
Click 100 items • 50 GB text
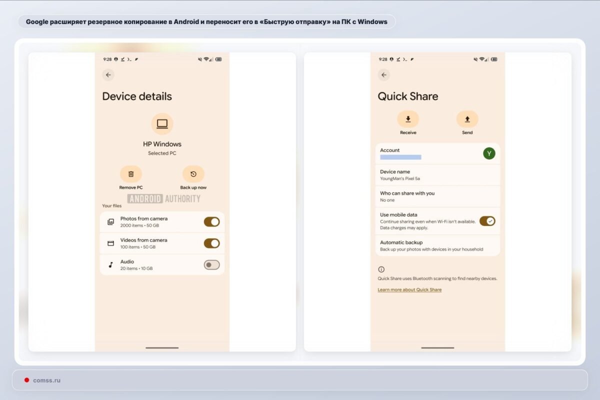[x=138, y=247]
